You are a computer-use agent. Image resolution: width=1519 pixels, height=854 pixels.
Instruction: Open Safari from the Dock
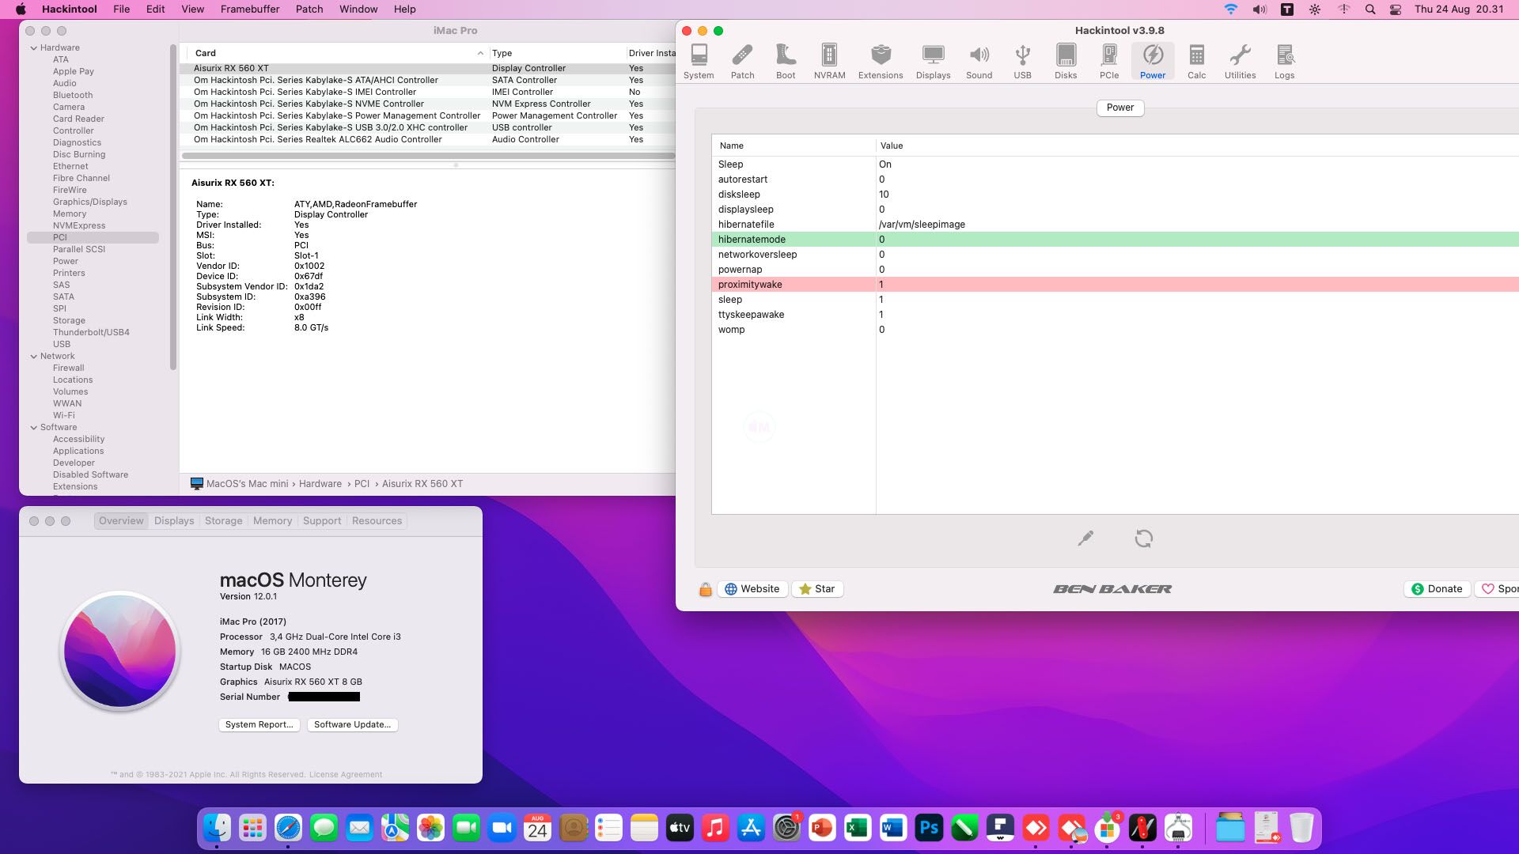coord(288,828)
